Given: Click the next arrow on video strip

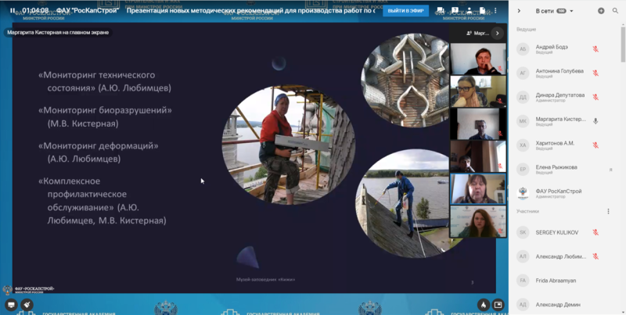Looking at the screenshot, I should [497, 34].
